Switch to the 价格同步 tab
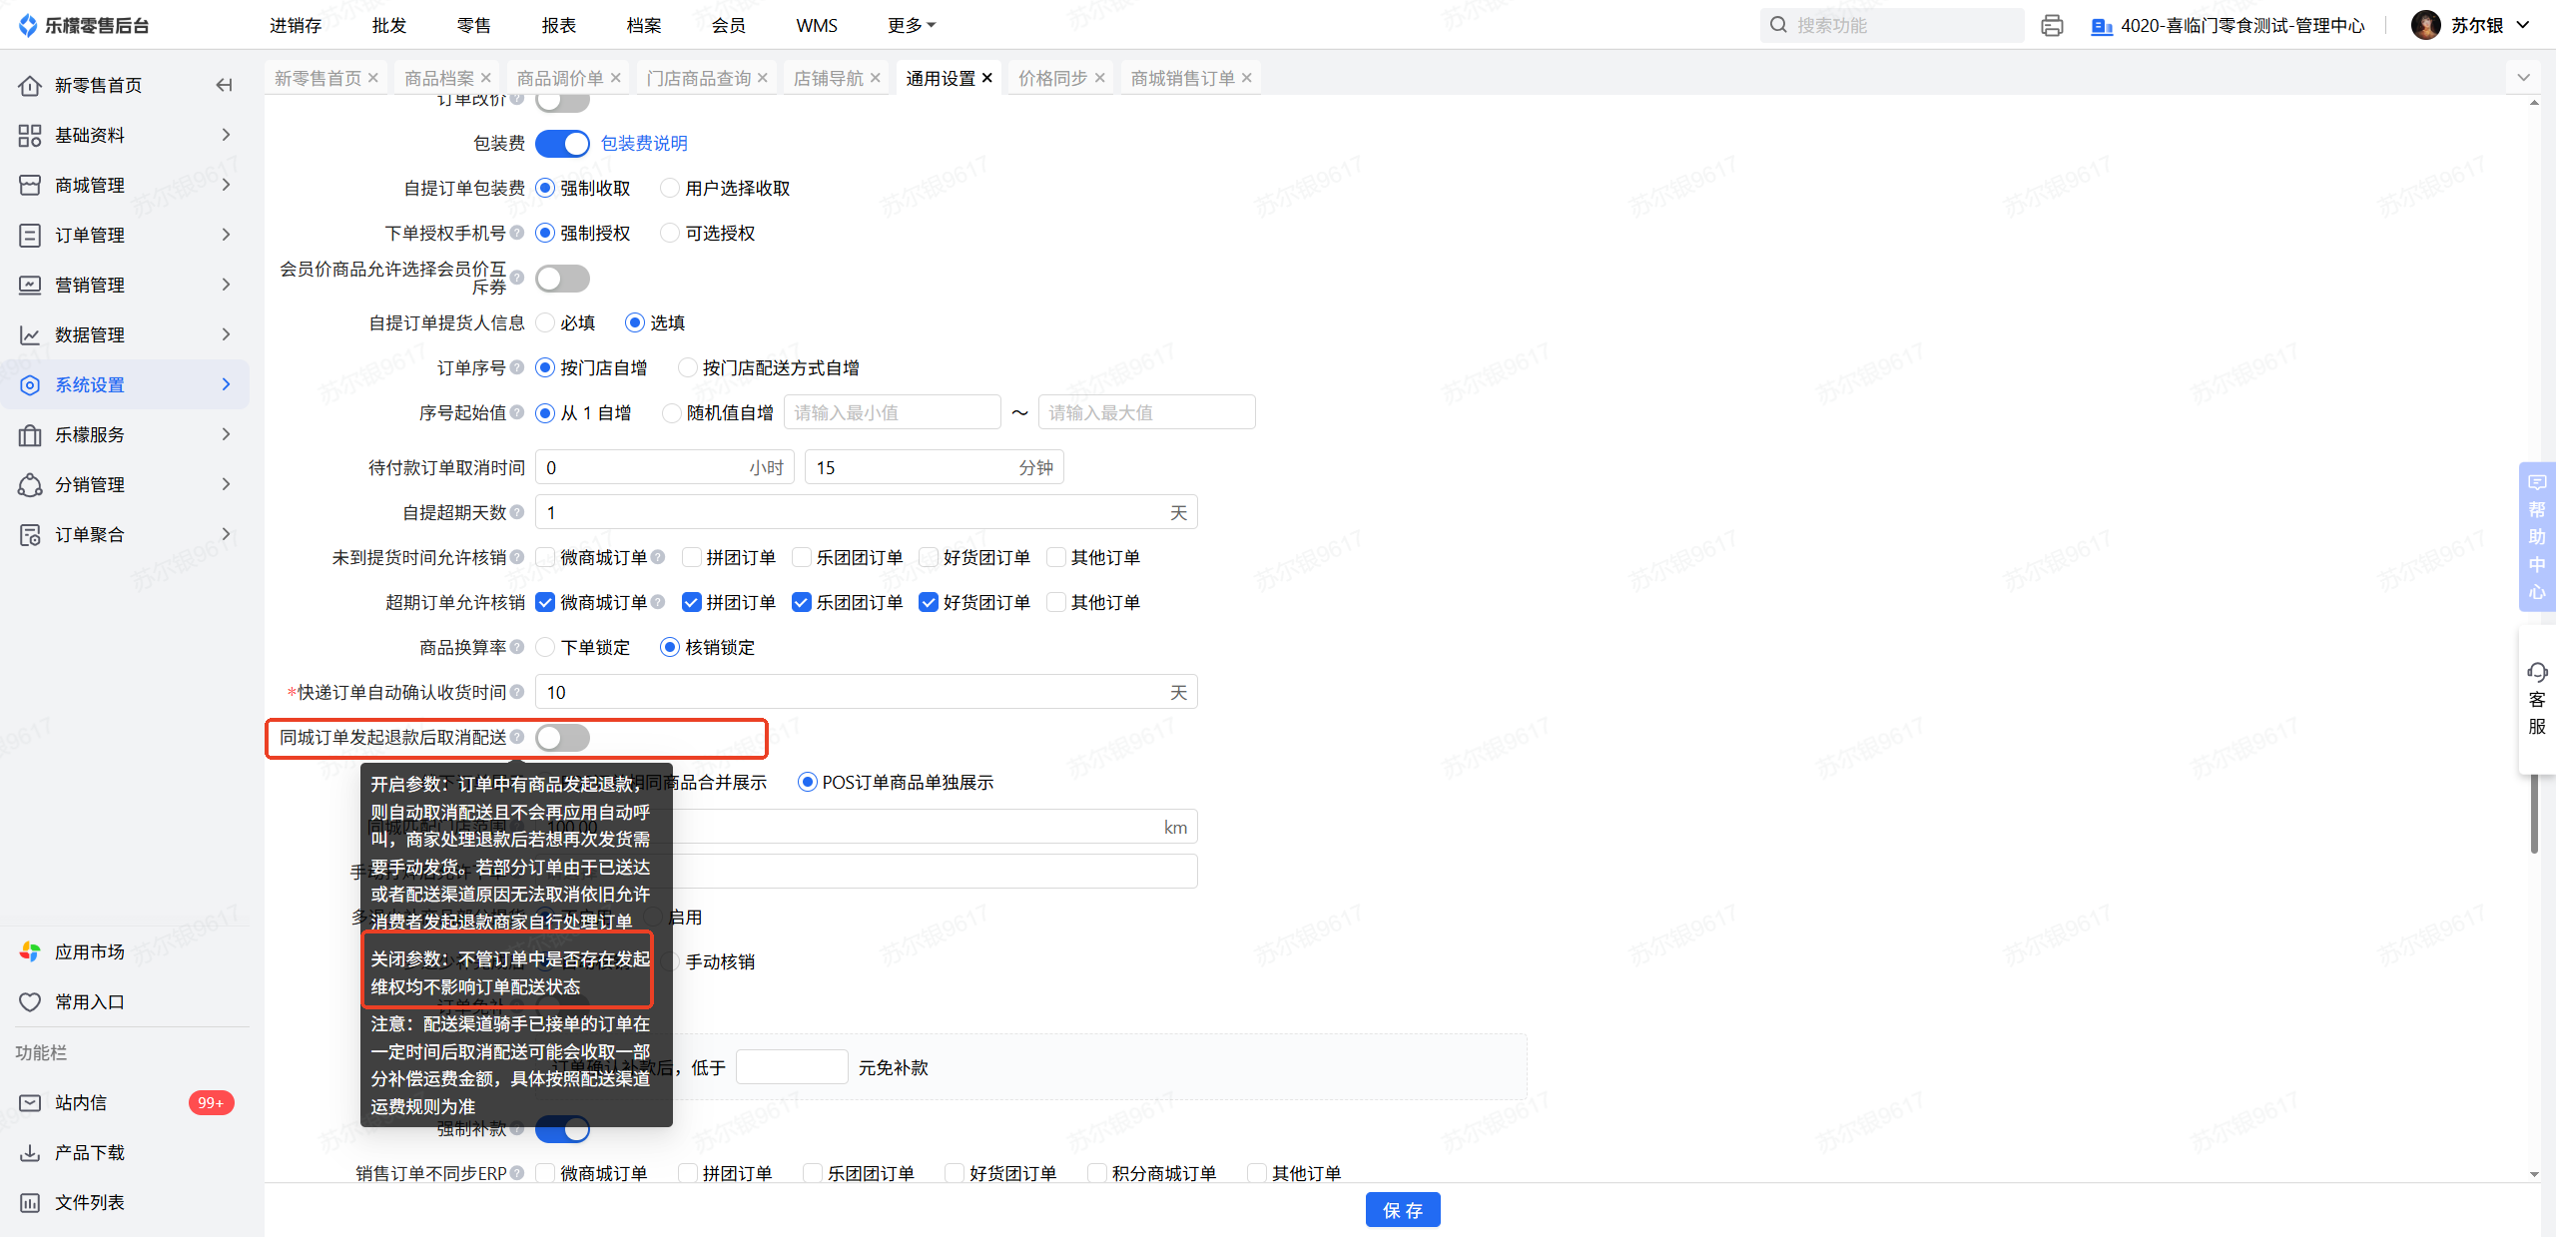This screenshot has height=1237, width=2556. (1052, 78)
